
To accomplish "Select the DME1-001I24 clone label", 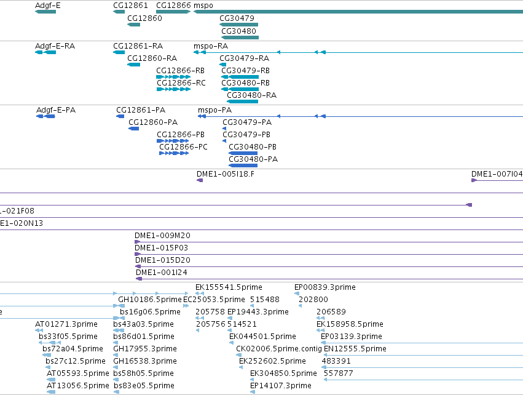I will (x=162, y=273).
